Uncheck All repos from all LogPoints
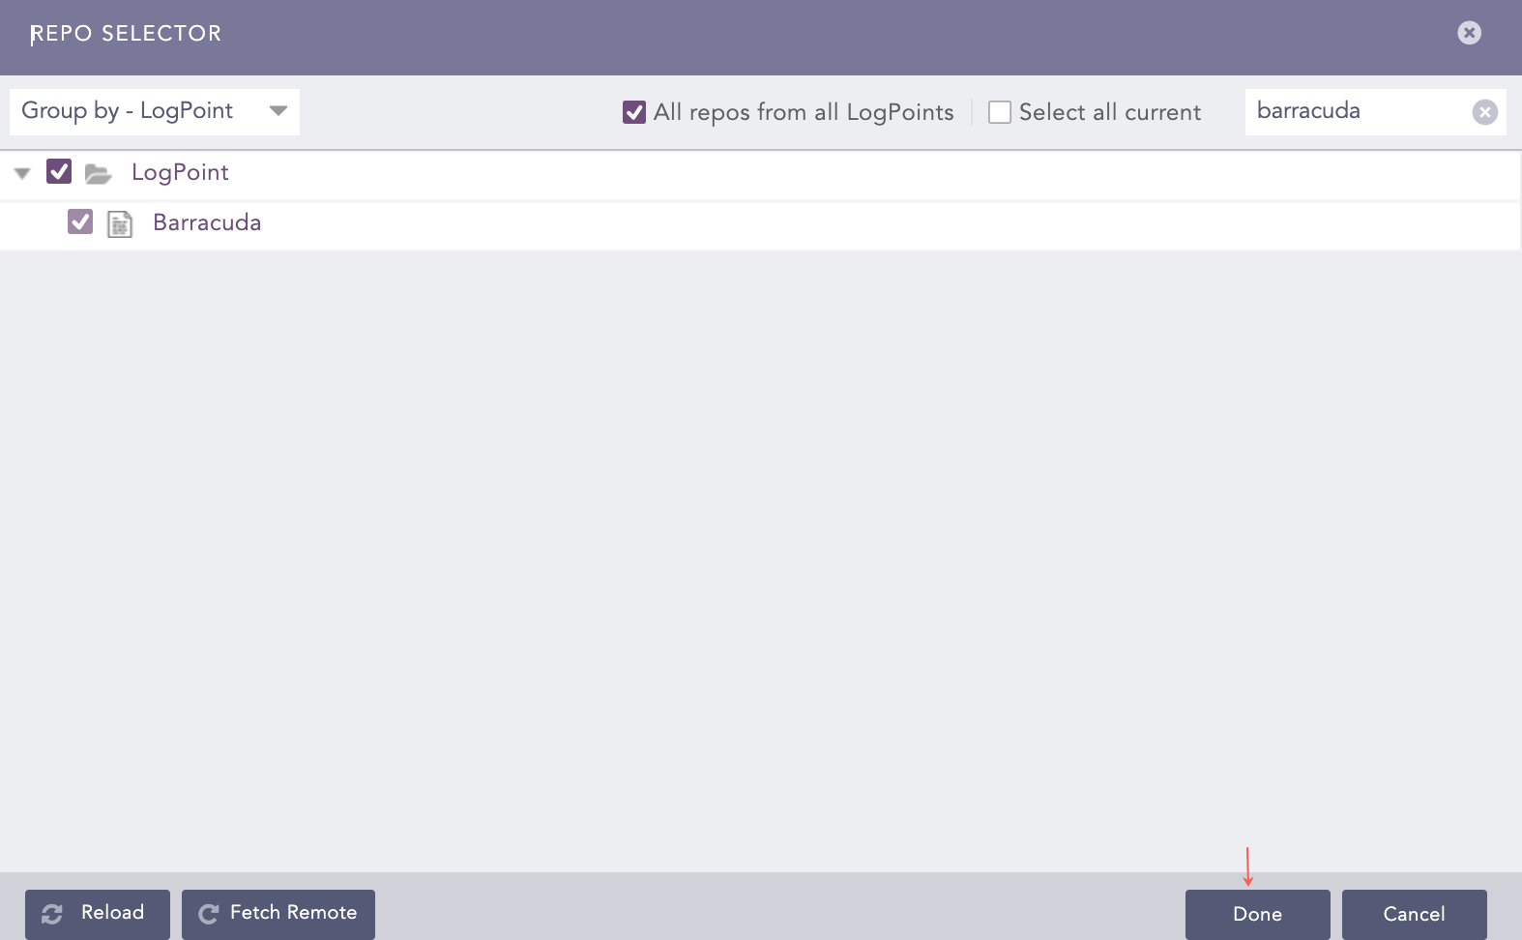The image size is (1522, 940). click(x=634, y=112)
